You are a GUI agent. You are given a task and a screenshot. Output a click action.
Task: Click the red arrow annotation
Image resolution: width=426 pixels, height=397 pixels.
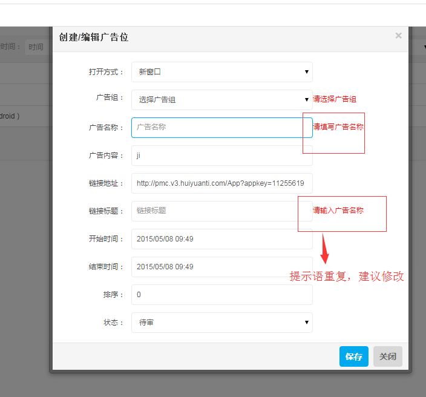point(325,249)
